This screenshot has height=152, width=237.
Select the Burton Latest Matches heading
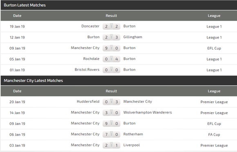pos(25,5)
